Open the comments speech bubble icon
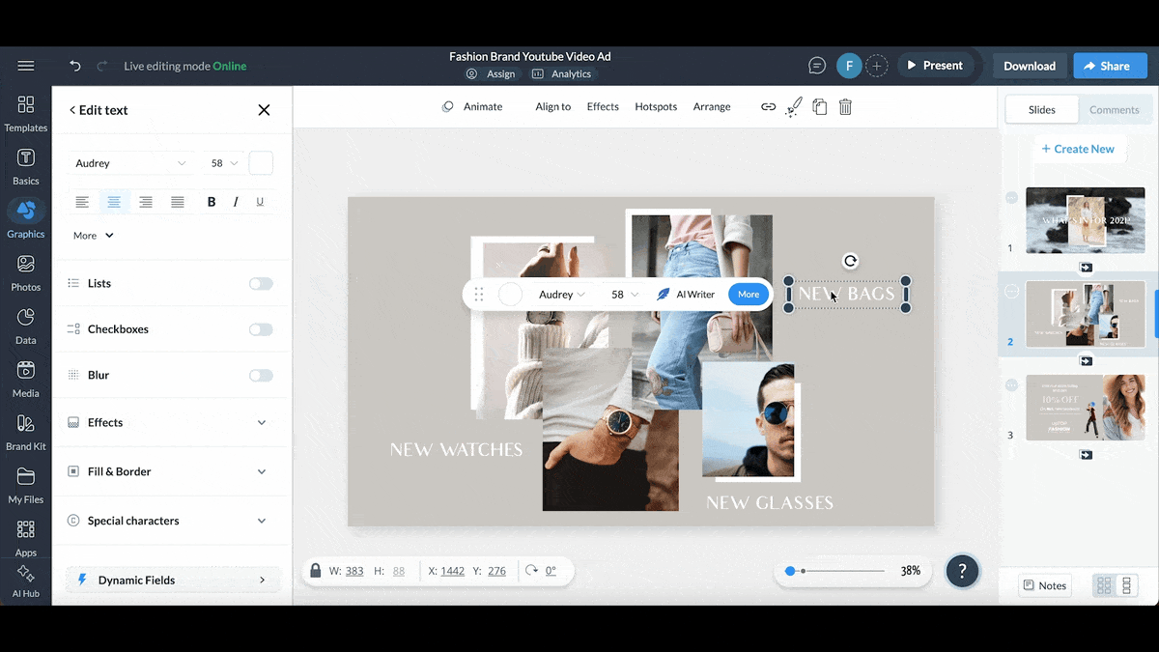The height and width of the screenshot is (652, 1159). point(817,66)
